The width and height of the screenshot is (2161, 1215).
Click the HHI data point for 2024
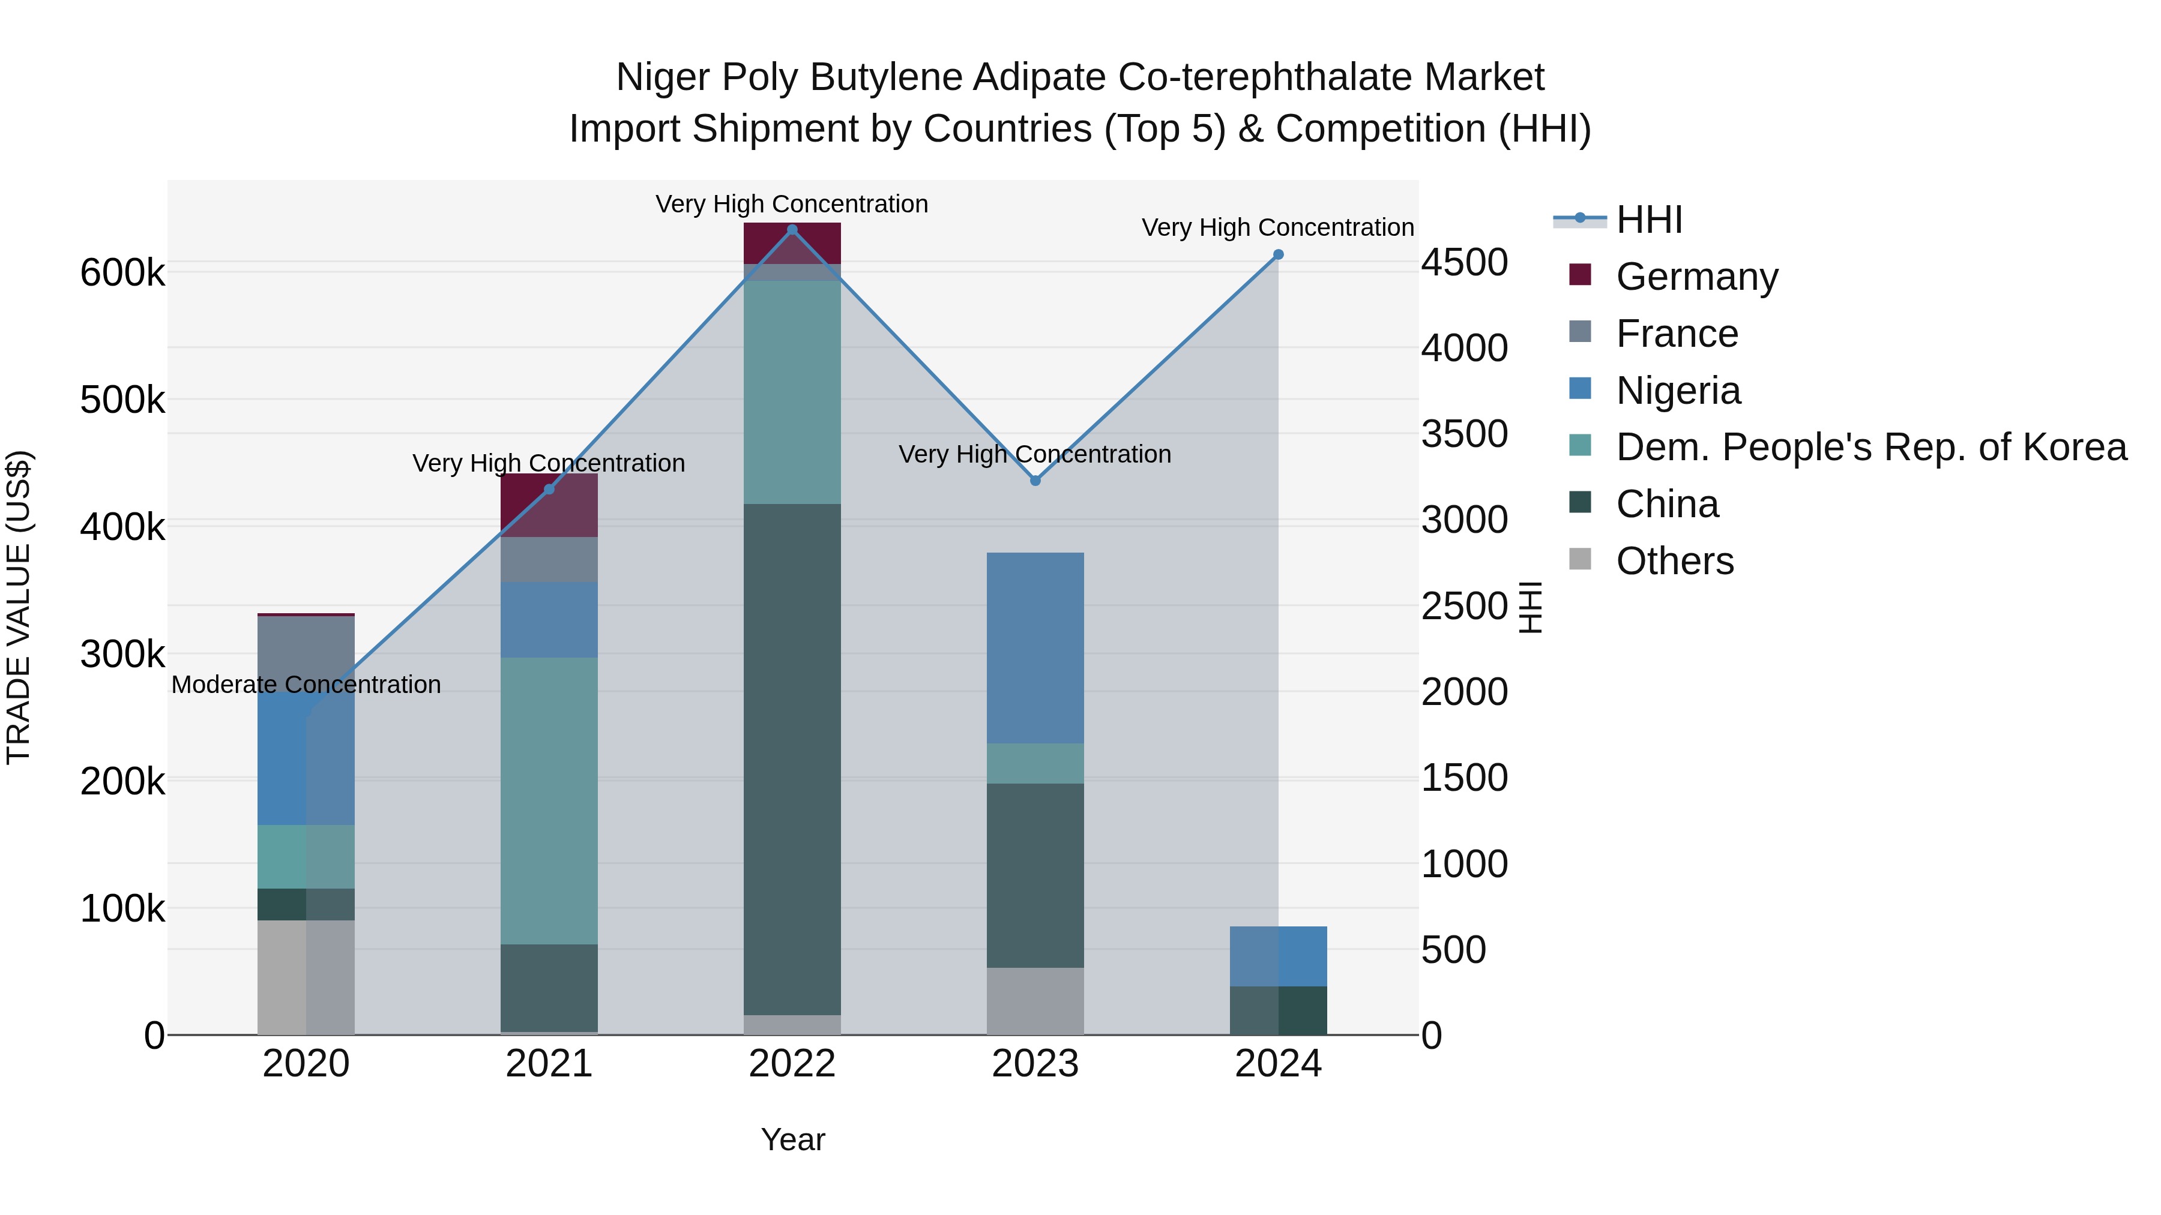point(1279,255)
